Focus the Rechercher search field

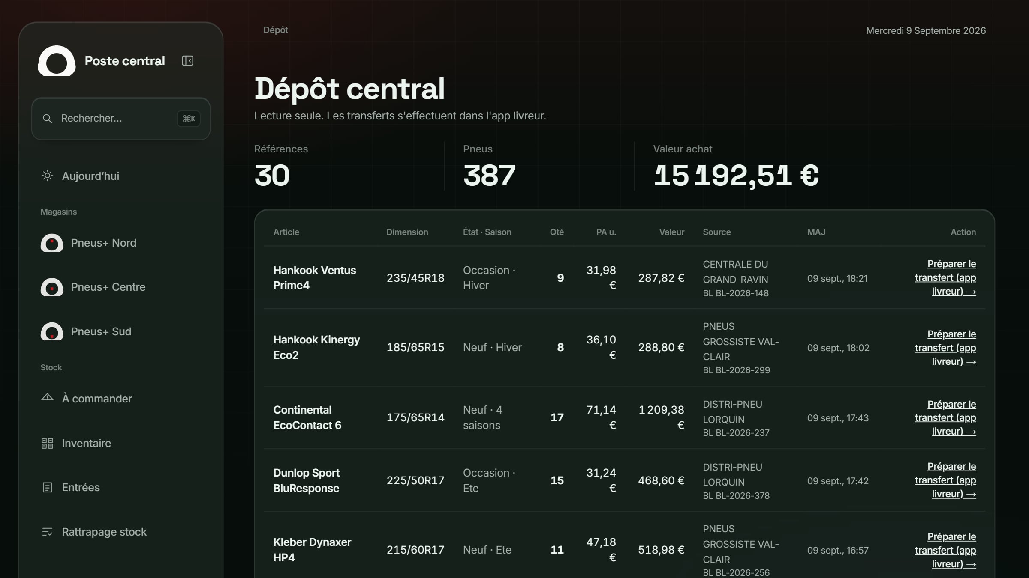click(x=121, y=119)
